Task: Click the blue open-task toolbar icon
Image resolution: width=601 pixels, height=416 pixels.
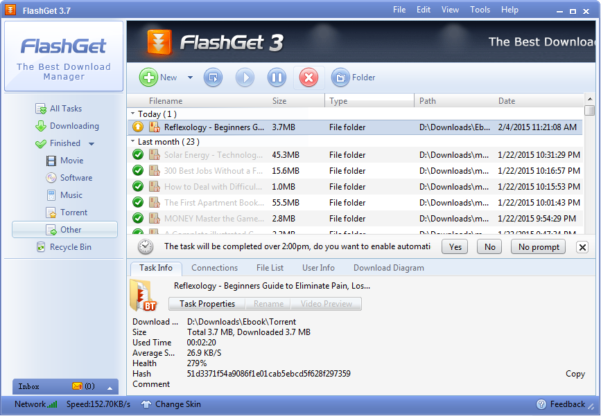Action: 213,78
